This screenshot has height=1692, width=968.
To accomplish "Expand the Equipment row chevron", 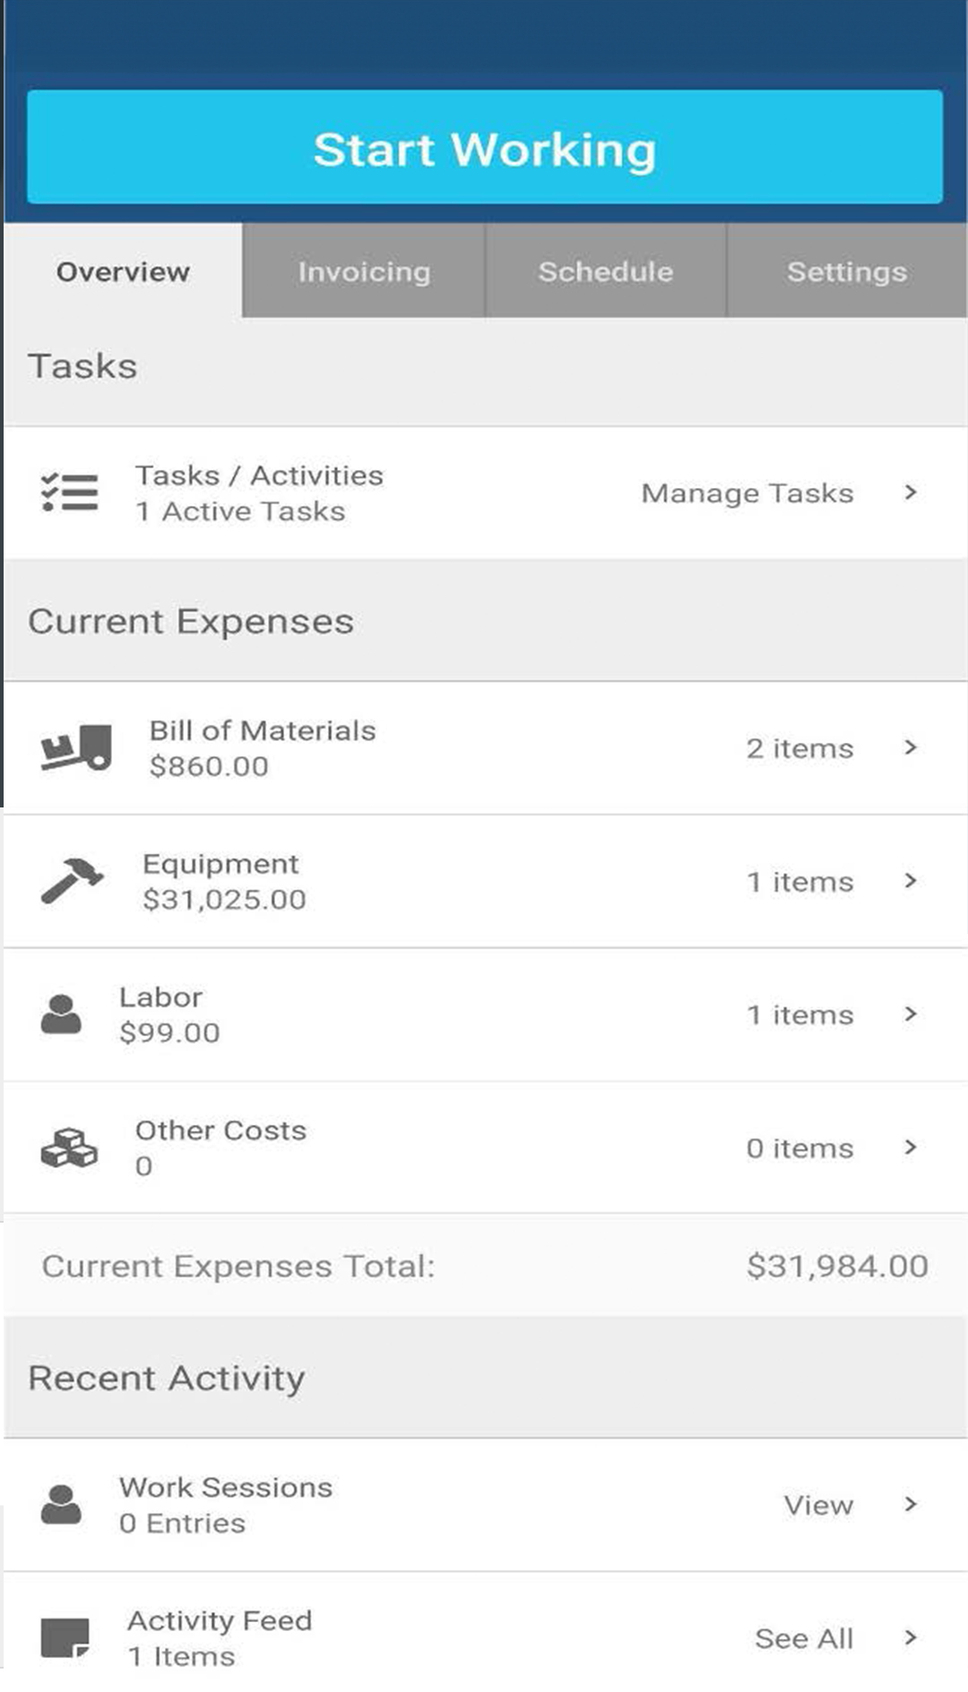I will (x=911, y=881).
